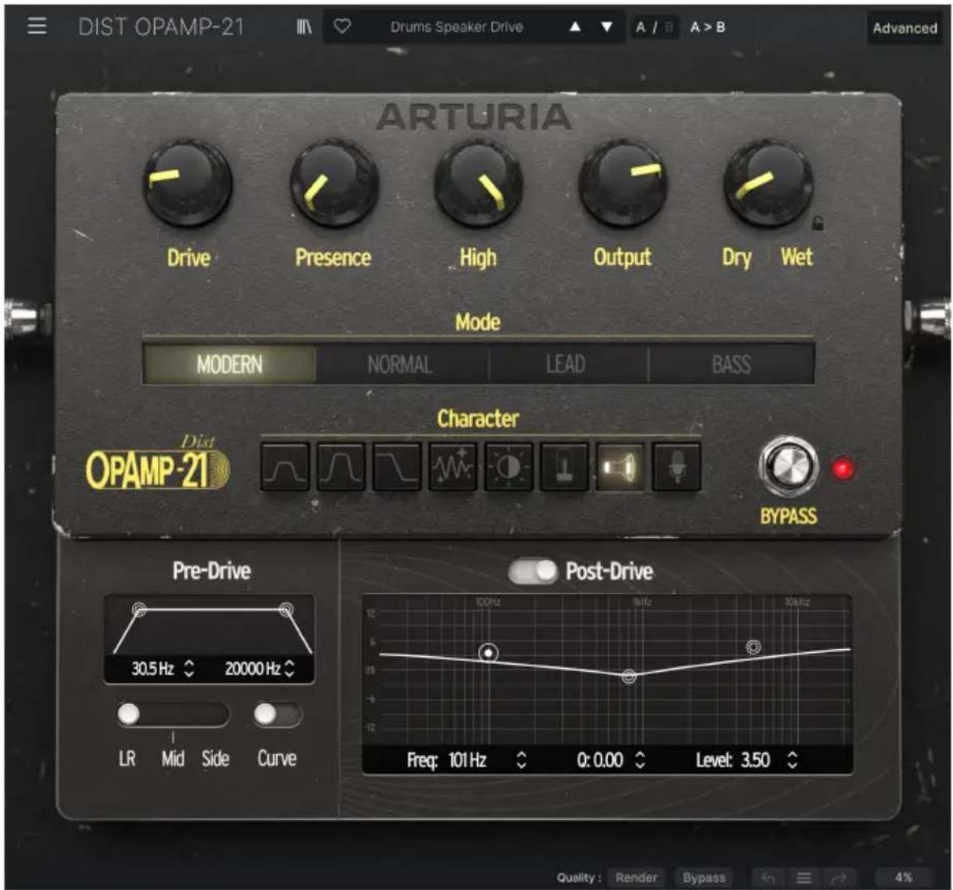The image size is (953, 890).
Task: Open the Advanced panel toggle
Action: point(904,28)
